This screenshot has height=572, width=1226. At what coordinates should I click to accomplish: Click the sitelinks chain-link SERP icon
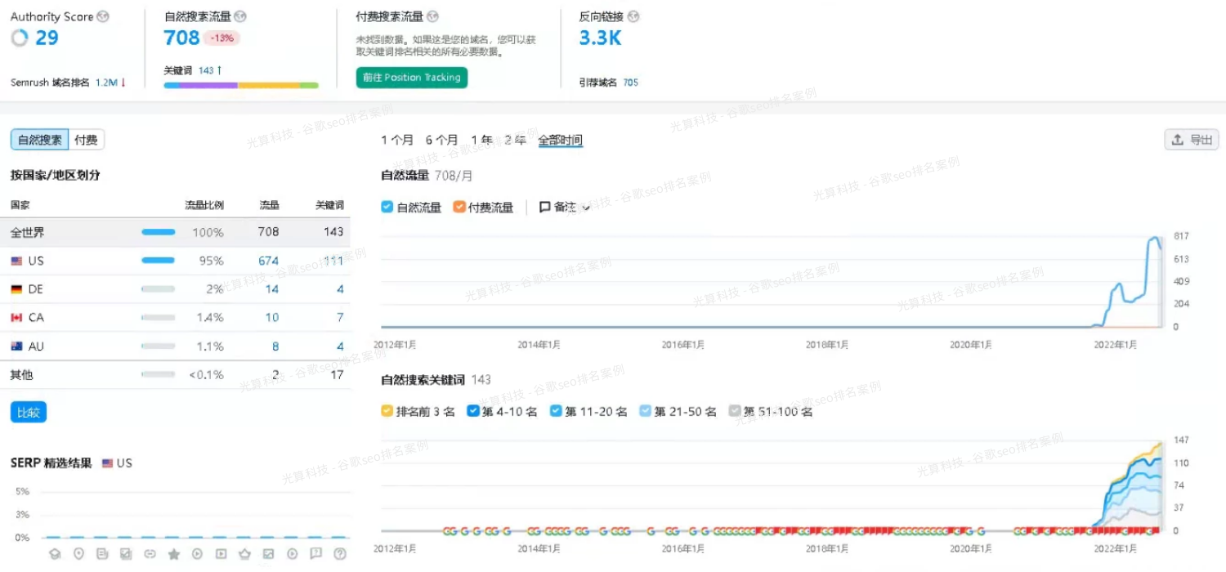pos(150,553)
